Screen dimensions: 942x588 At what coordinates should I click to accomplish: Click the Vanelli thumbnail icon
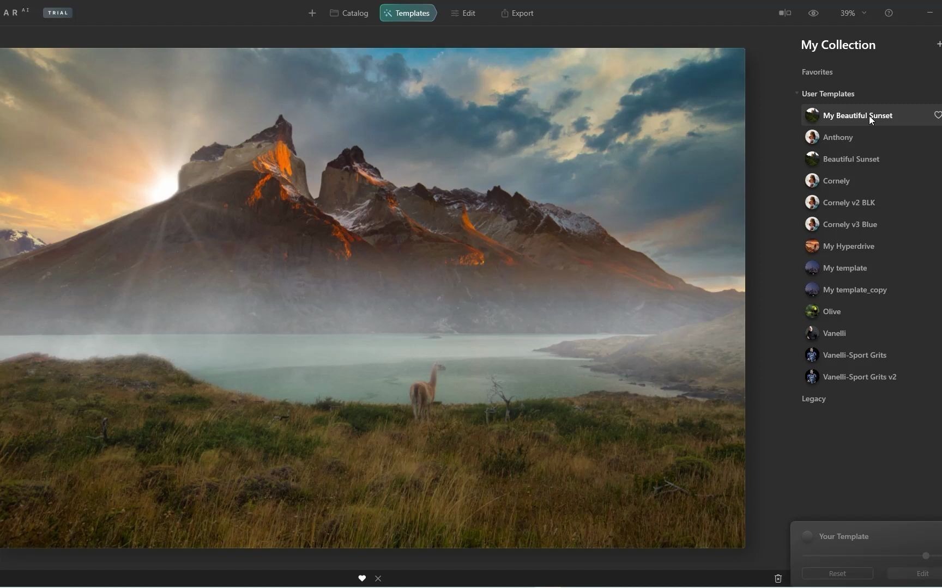pos(812,333)
